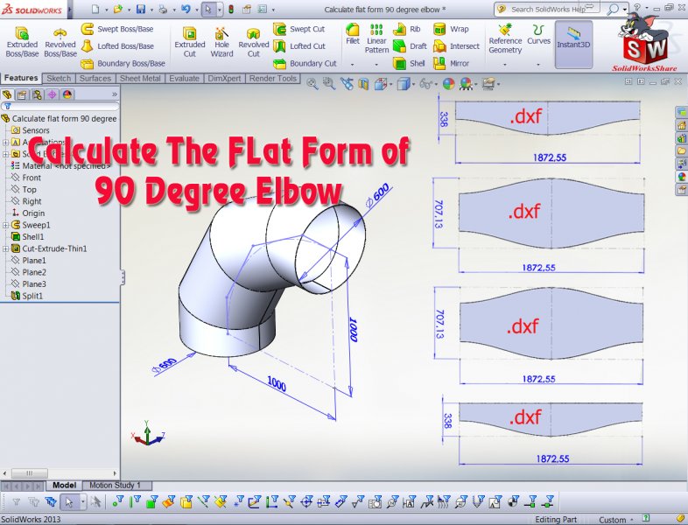688x525 pixels.
Task: Switch to the Sheet Metal tab
Action: tap(140, 79)
